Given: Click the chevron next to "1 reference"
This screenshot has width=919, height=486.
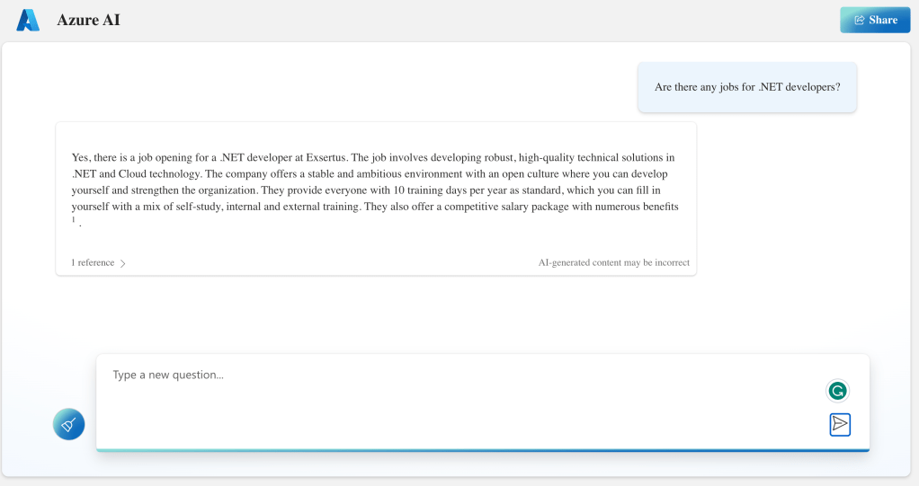Looking at the screenshot, I should point(123,264).
